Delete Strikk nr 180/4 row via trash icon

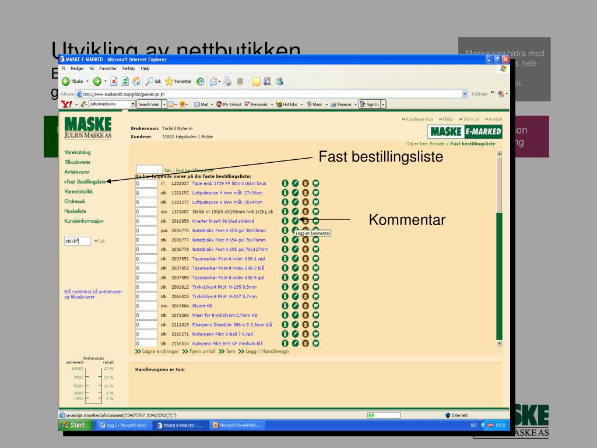click(305, 211)
